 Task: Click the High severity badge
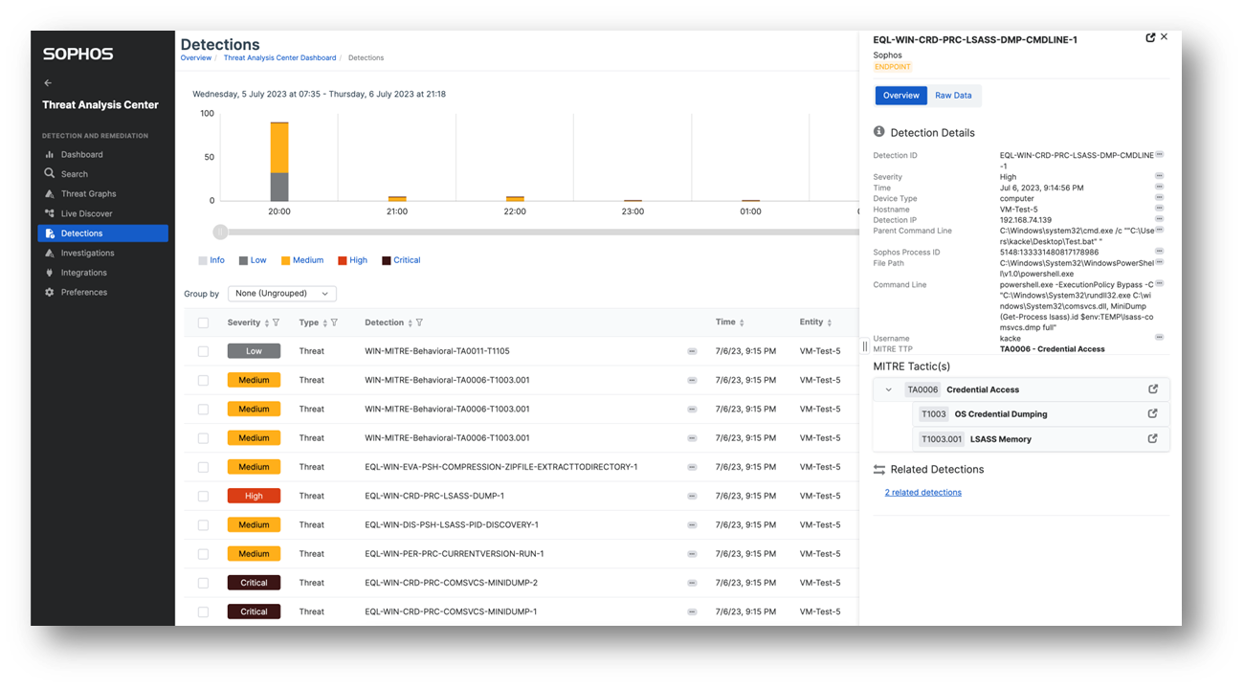point(254,496)
